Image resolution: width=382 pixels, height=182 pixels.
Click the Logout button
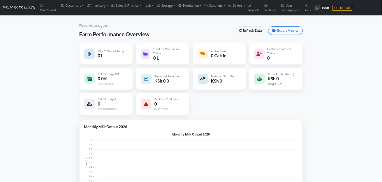(342, 8)
